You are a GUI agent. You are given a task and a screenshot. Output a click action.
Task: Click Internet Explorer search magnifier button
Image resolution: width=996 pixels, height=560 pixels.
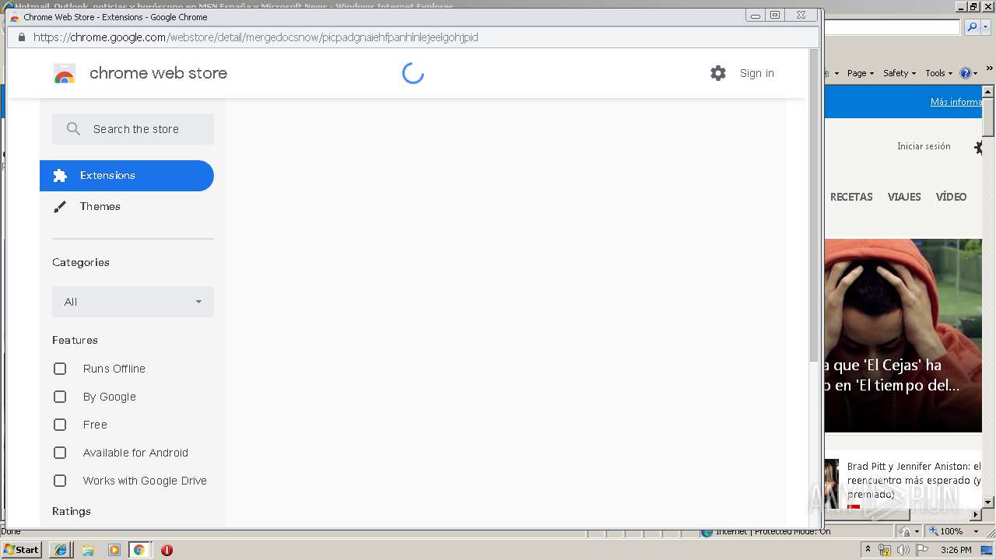(972, 27)
